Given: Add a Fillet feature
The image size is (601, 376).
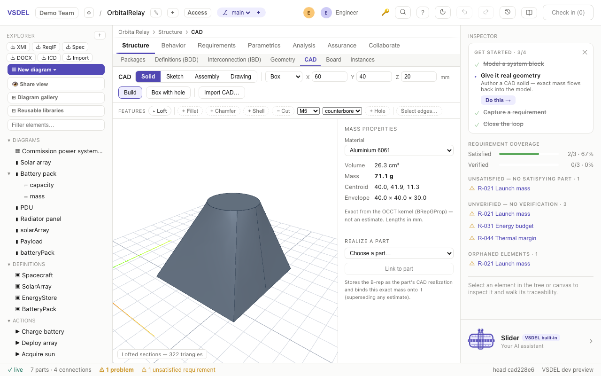Looking at the screenshot, I should click(x=190, y=111).
